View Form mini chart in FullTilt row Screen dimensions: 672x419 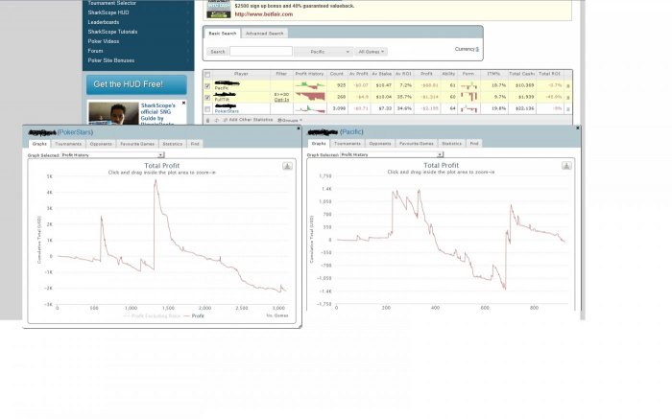click(468, 97)
